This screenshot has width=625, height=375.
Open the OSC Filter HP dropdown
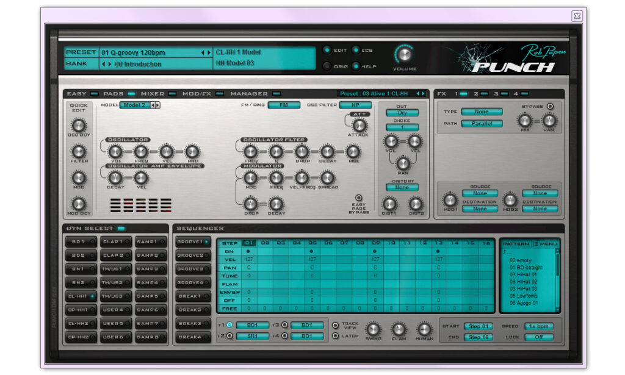(355, 105)
